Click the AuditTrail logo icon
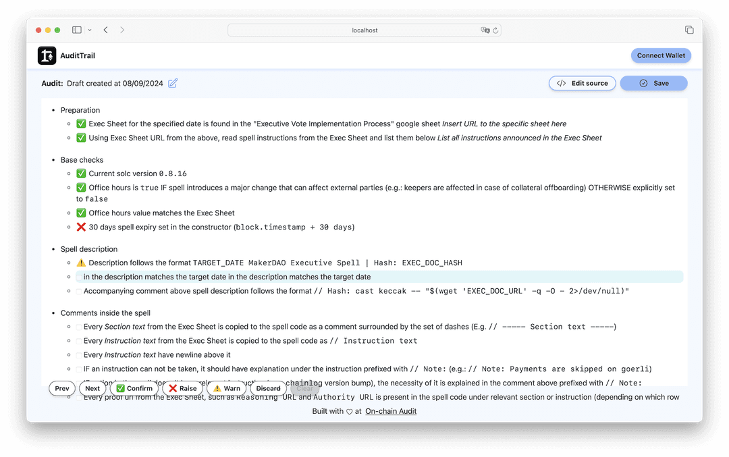 [x=47, y=55]
